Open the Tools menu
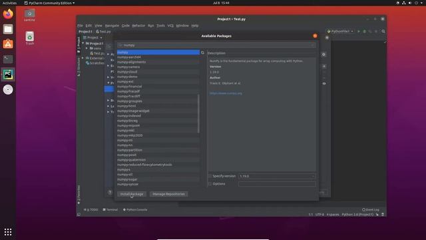 pyautogui.click(x=160, y=25)
